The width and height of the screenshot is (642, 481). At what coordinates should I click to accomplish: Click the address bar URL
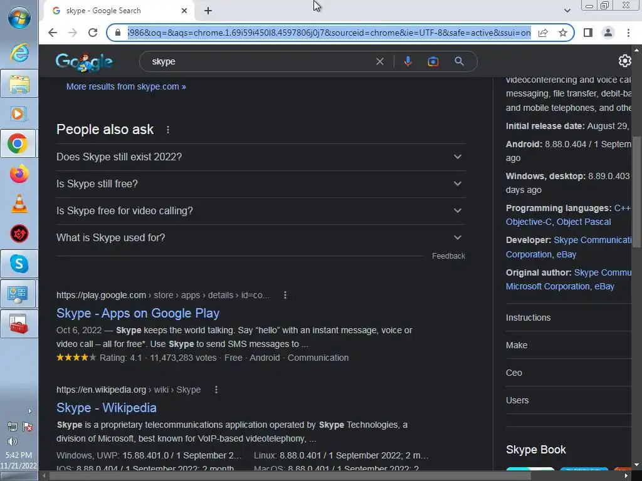pyautogui.click(x=329, y=33)
